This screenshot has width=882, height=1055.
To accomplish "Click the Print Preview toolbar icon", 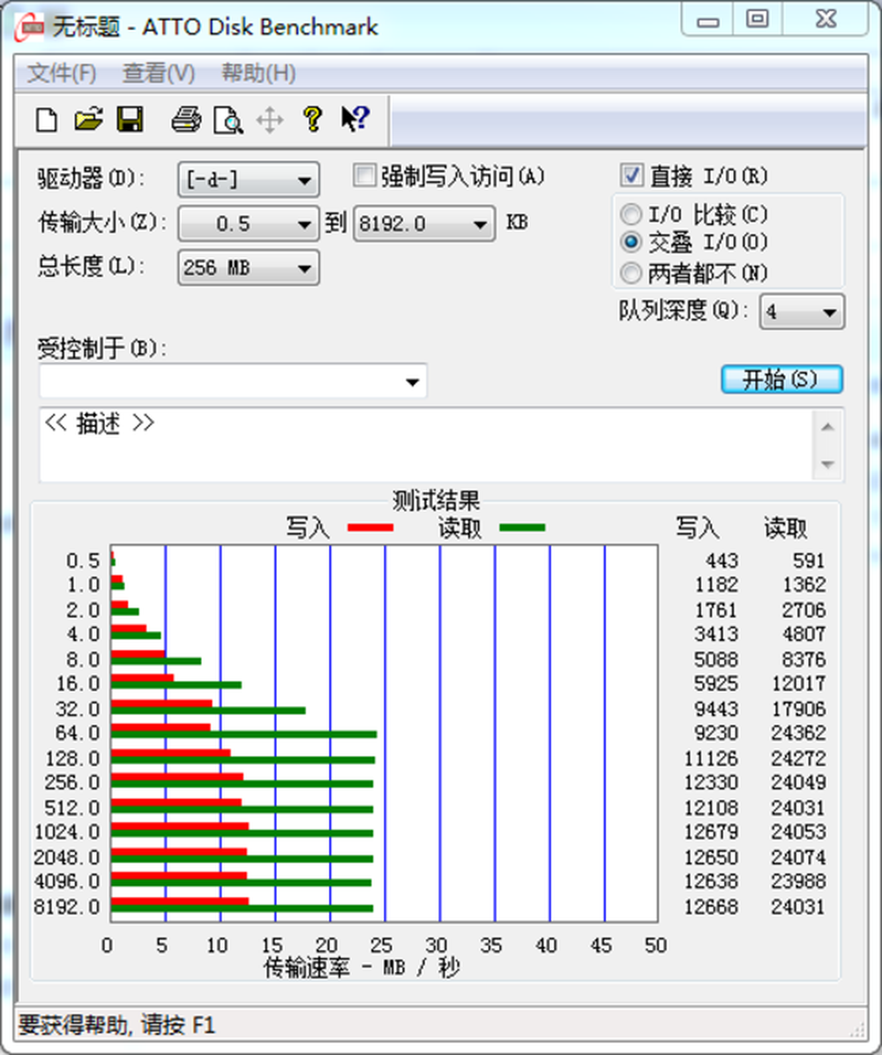I will coord(228,120).
